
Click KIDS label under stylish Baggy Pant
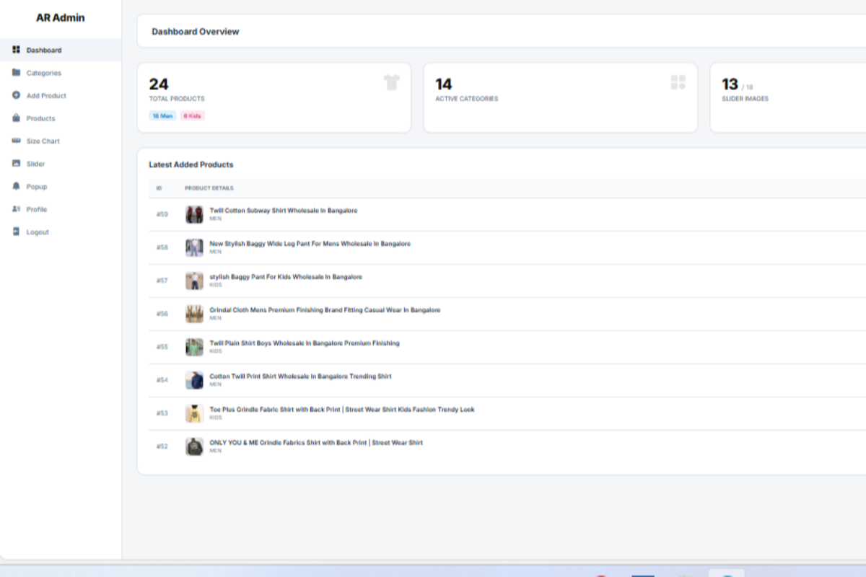pyautogui.click(x=216, y=284)
